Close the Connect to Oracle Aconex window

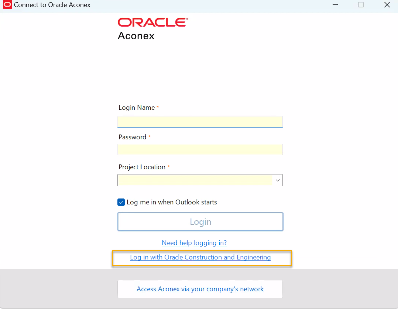point(387,5)
